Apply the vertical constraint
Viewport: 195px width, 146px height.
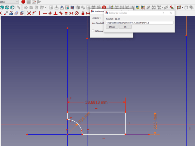(x=40, y=13)
